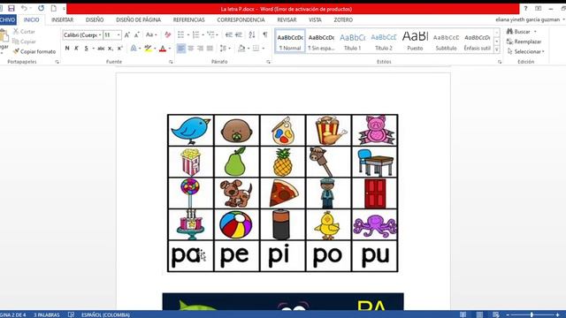Increase font size with large A

pos(127,35)
